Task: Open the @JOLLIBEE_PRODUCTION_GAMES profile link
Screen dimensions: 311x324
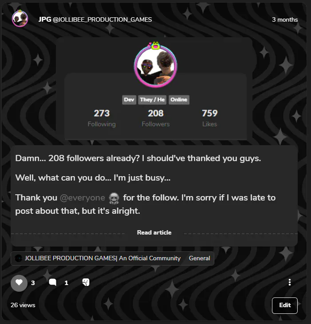Action: (x=102, y=19)
